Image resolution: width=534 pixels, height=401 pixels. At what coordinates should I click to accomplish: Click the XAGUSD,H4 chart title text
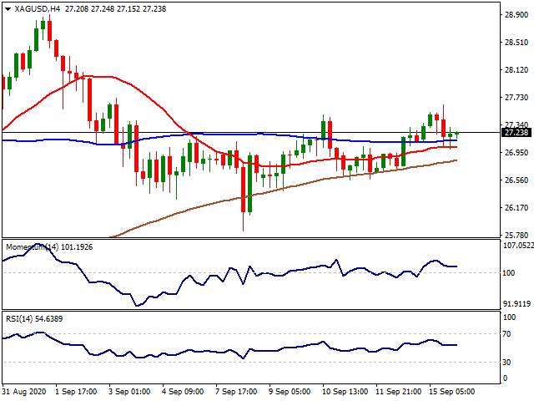click(x=37, y=9)
